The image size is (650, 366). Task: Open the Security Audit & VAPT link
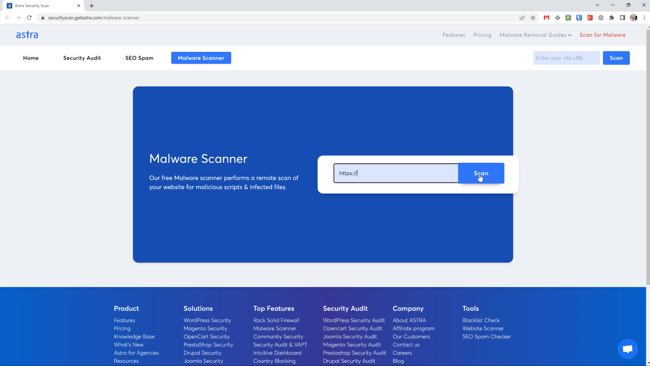(x=280, y=345)
